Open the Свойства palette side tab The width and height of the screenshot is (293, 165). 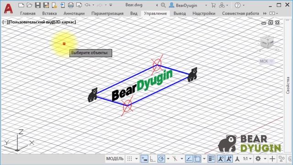pos(288,85)
